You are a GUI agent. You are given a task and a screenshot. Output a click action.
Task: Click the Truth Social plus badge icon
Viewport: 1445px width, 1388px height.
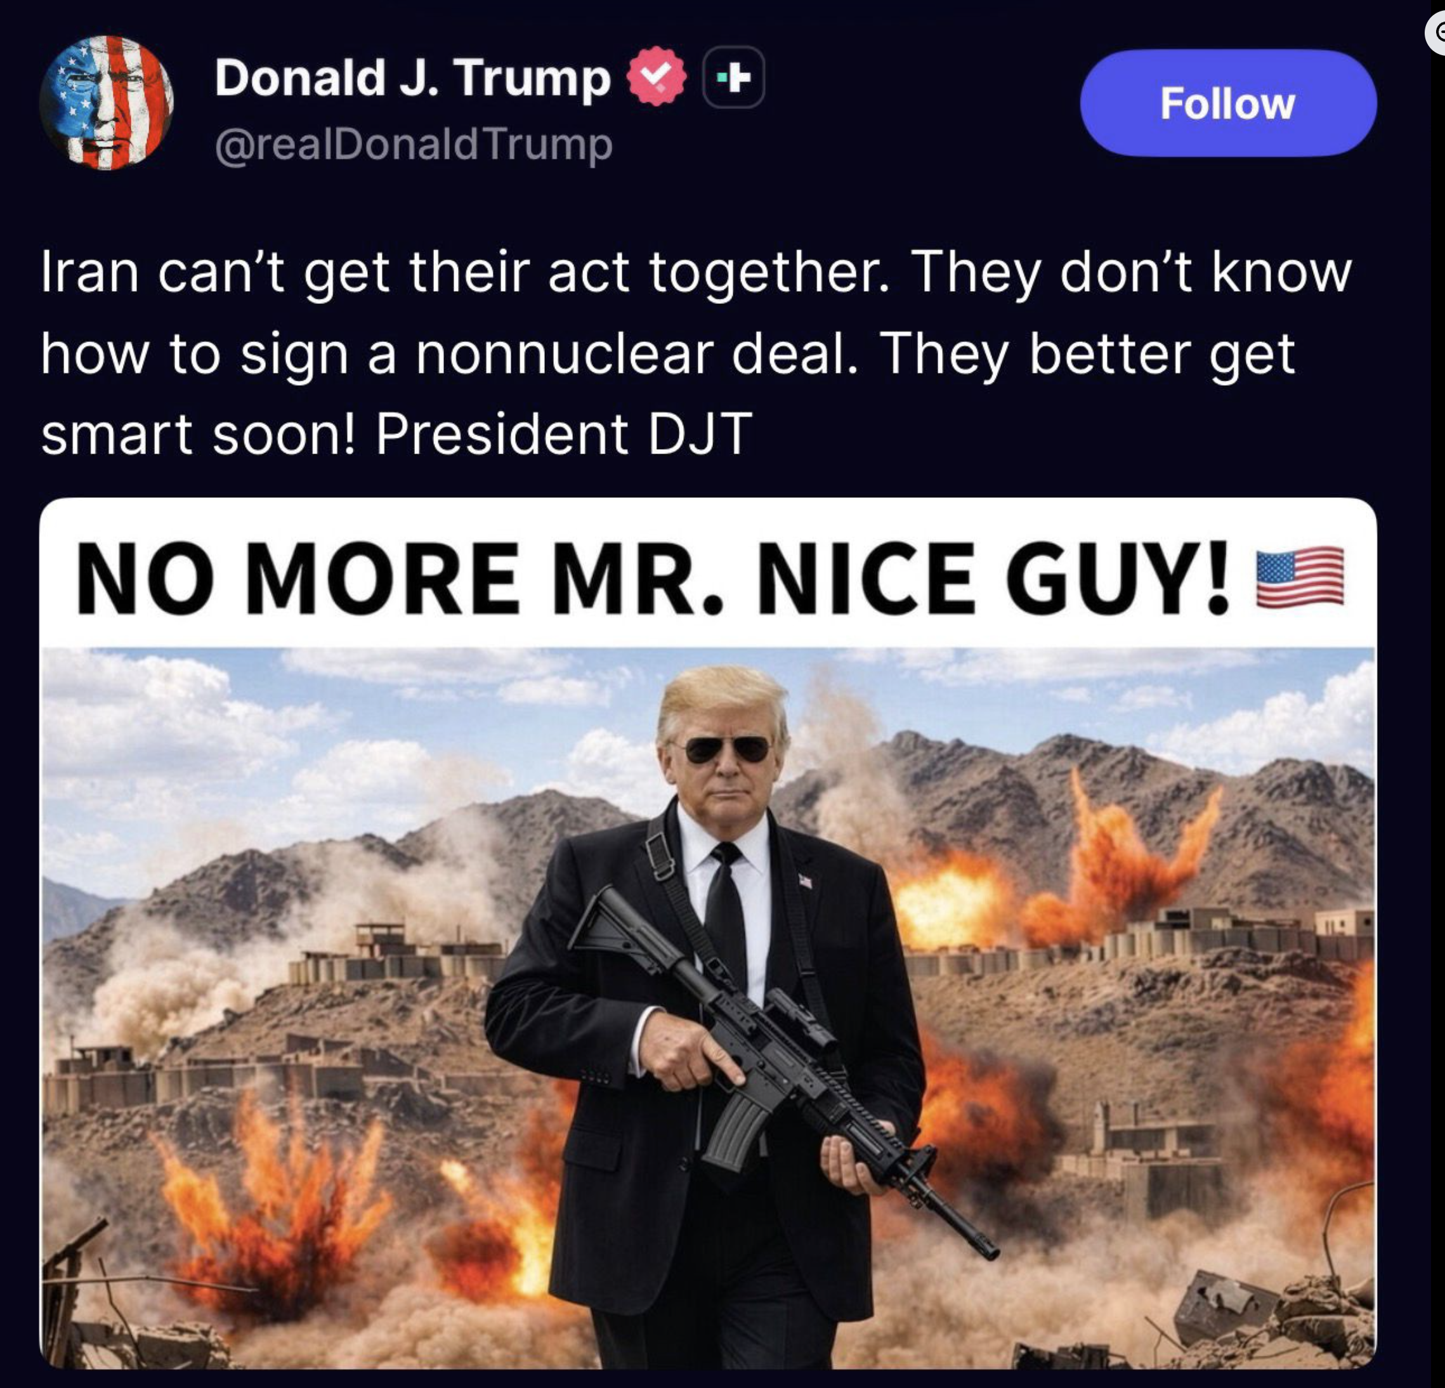point(735,77)
